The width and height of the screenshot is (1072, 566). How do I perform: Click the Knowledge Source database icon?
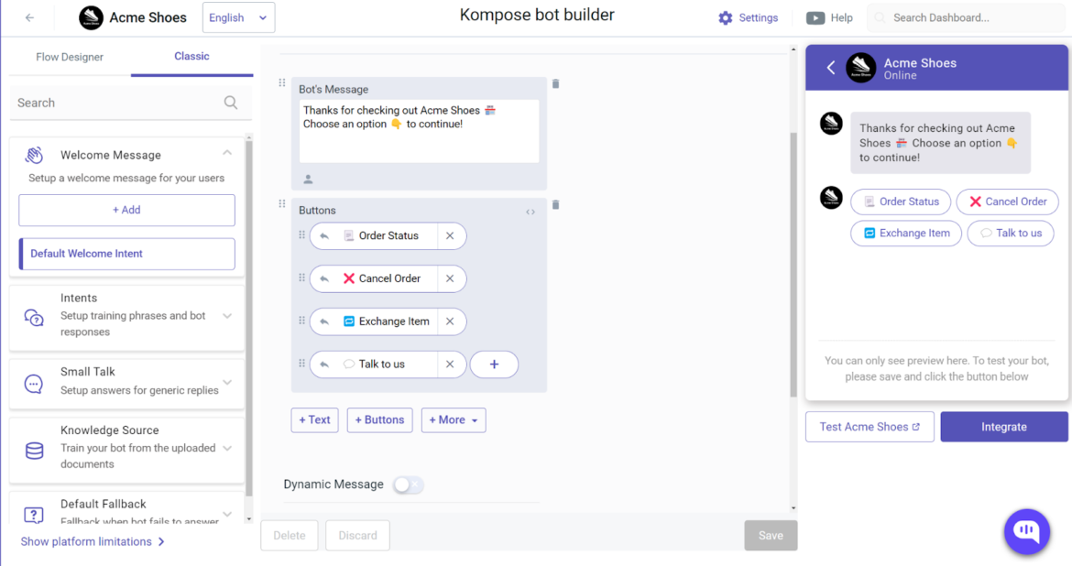[34, 449]
